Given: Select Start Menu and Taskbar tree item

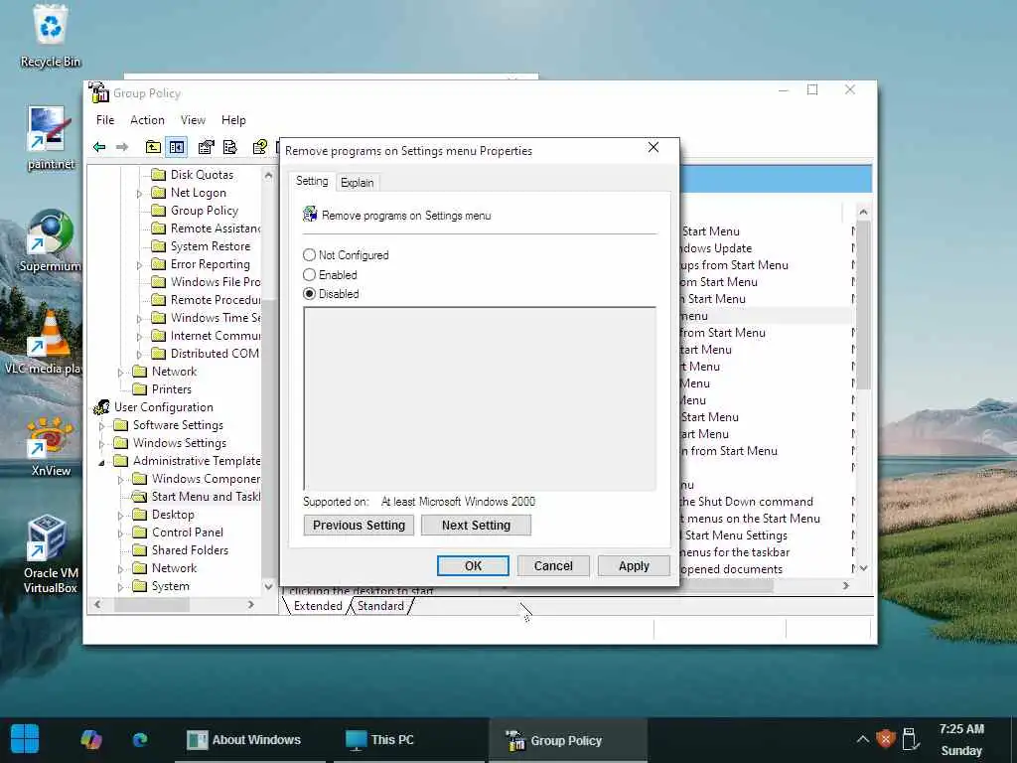Looking at the screenshot, I should click(206, 497).
